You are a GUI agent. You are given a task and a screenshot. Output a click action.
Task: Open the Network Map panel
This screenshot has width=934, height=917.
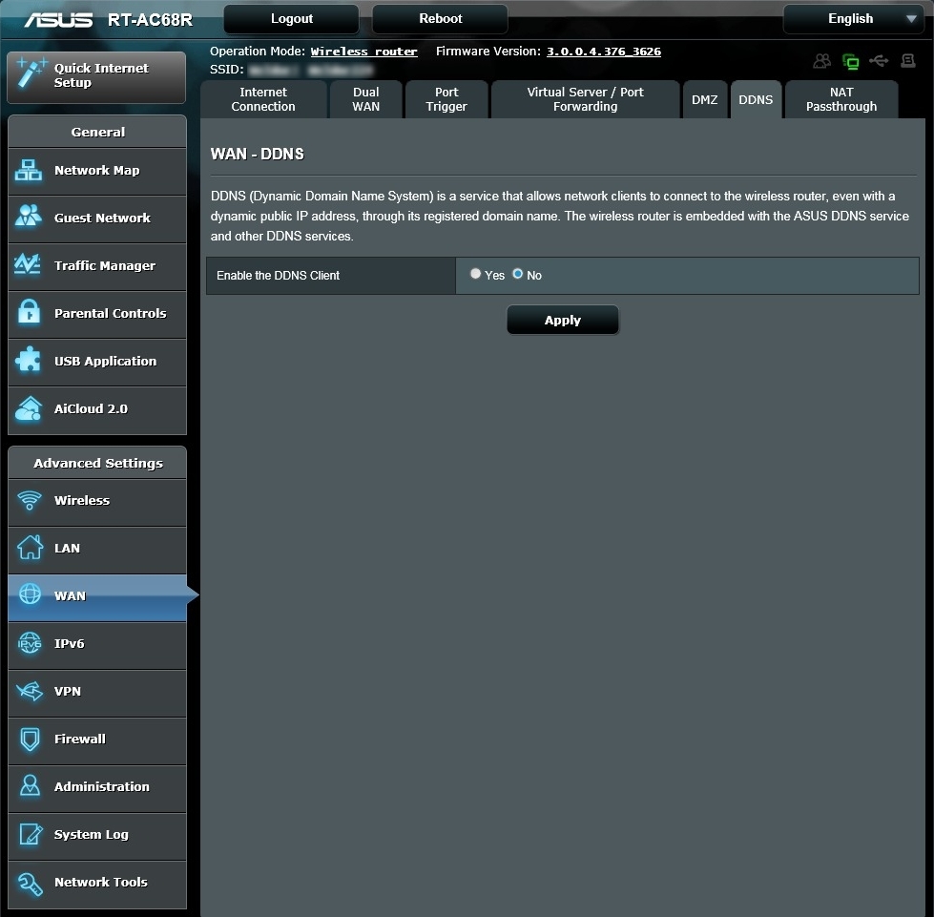[x=95, y=171]
